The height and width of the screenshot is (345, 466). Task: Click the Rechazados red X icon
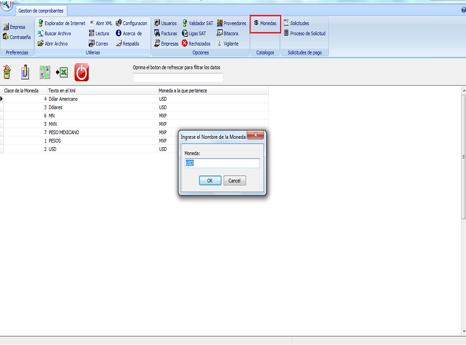pos(185,44)
